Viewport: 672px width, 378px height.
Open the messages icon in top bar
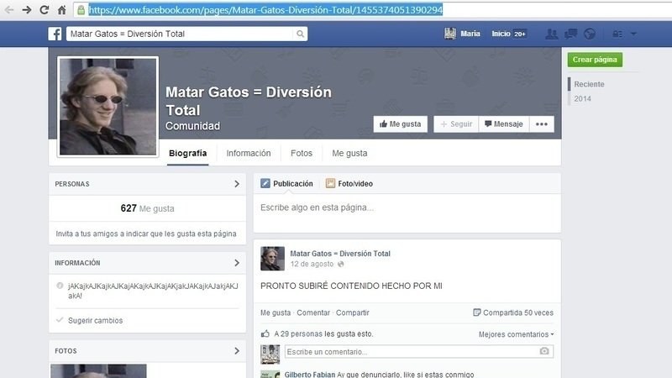(x=570, y=34)
